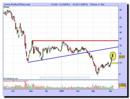The image size is (130, 99).
Task: Click the blue ascending trend line
Action: [x=73, y=55]
